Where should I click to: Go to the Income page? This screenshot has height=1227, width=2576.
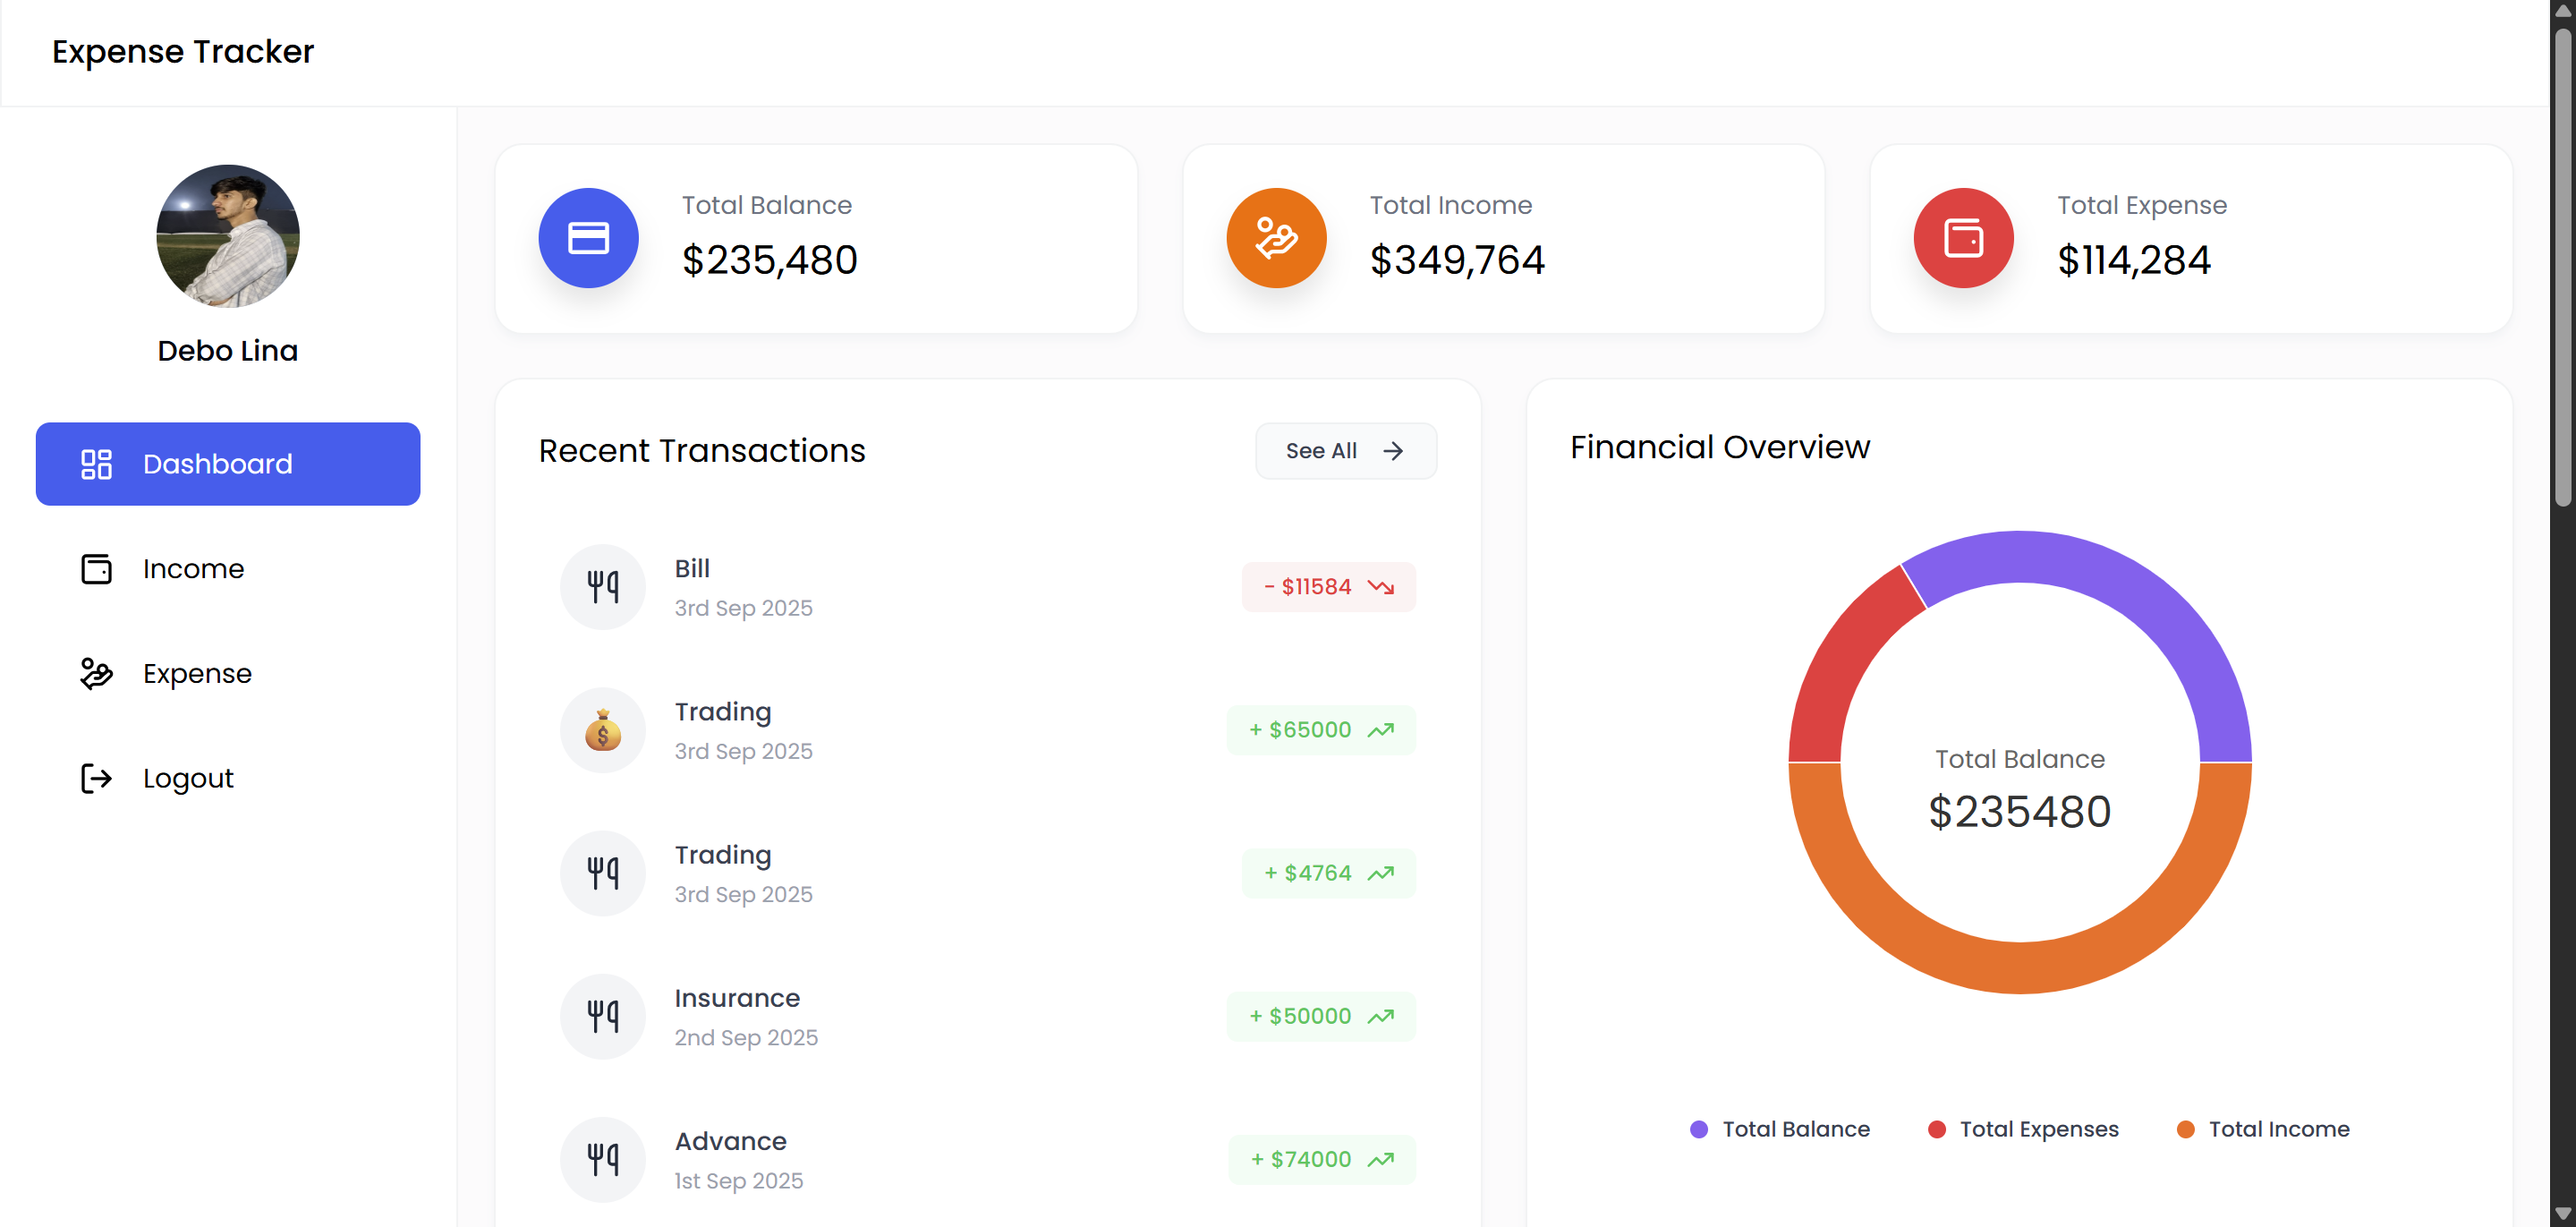tap(228, 569)
